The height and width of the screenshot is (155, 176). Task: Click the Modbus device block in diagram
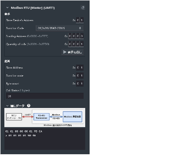[x=72, y=117]
